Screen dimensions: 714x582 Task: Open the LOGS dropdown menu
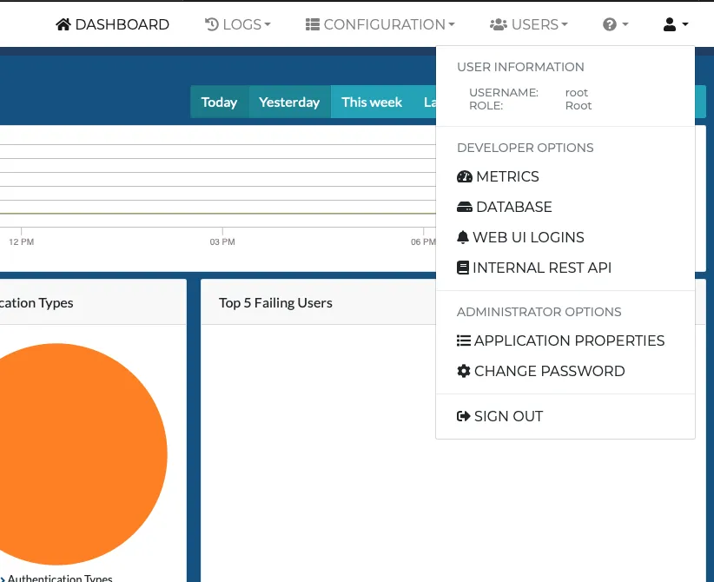(x=238, y=24)
